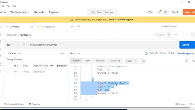Open the Console in the status bar

click(34, 104)
